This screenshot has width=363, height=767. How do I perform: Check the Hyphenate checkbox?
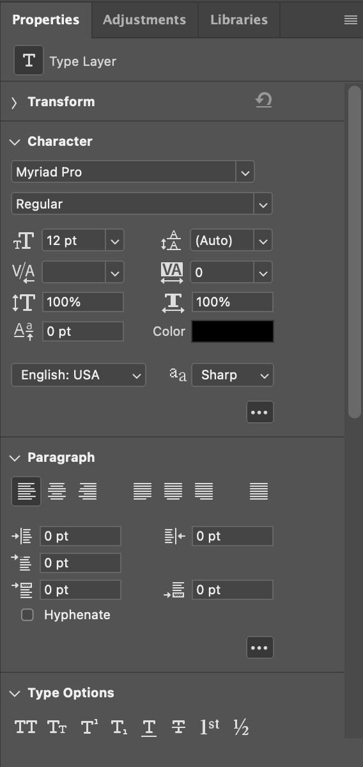point(27,615)
